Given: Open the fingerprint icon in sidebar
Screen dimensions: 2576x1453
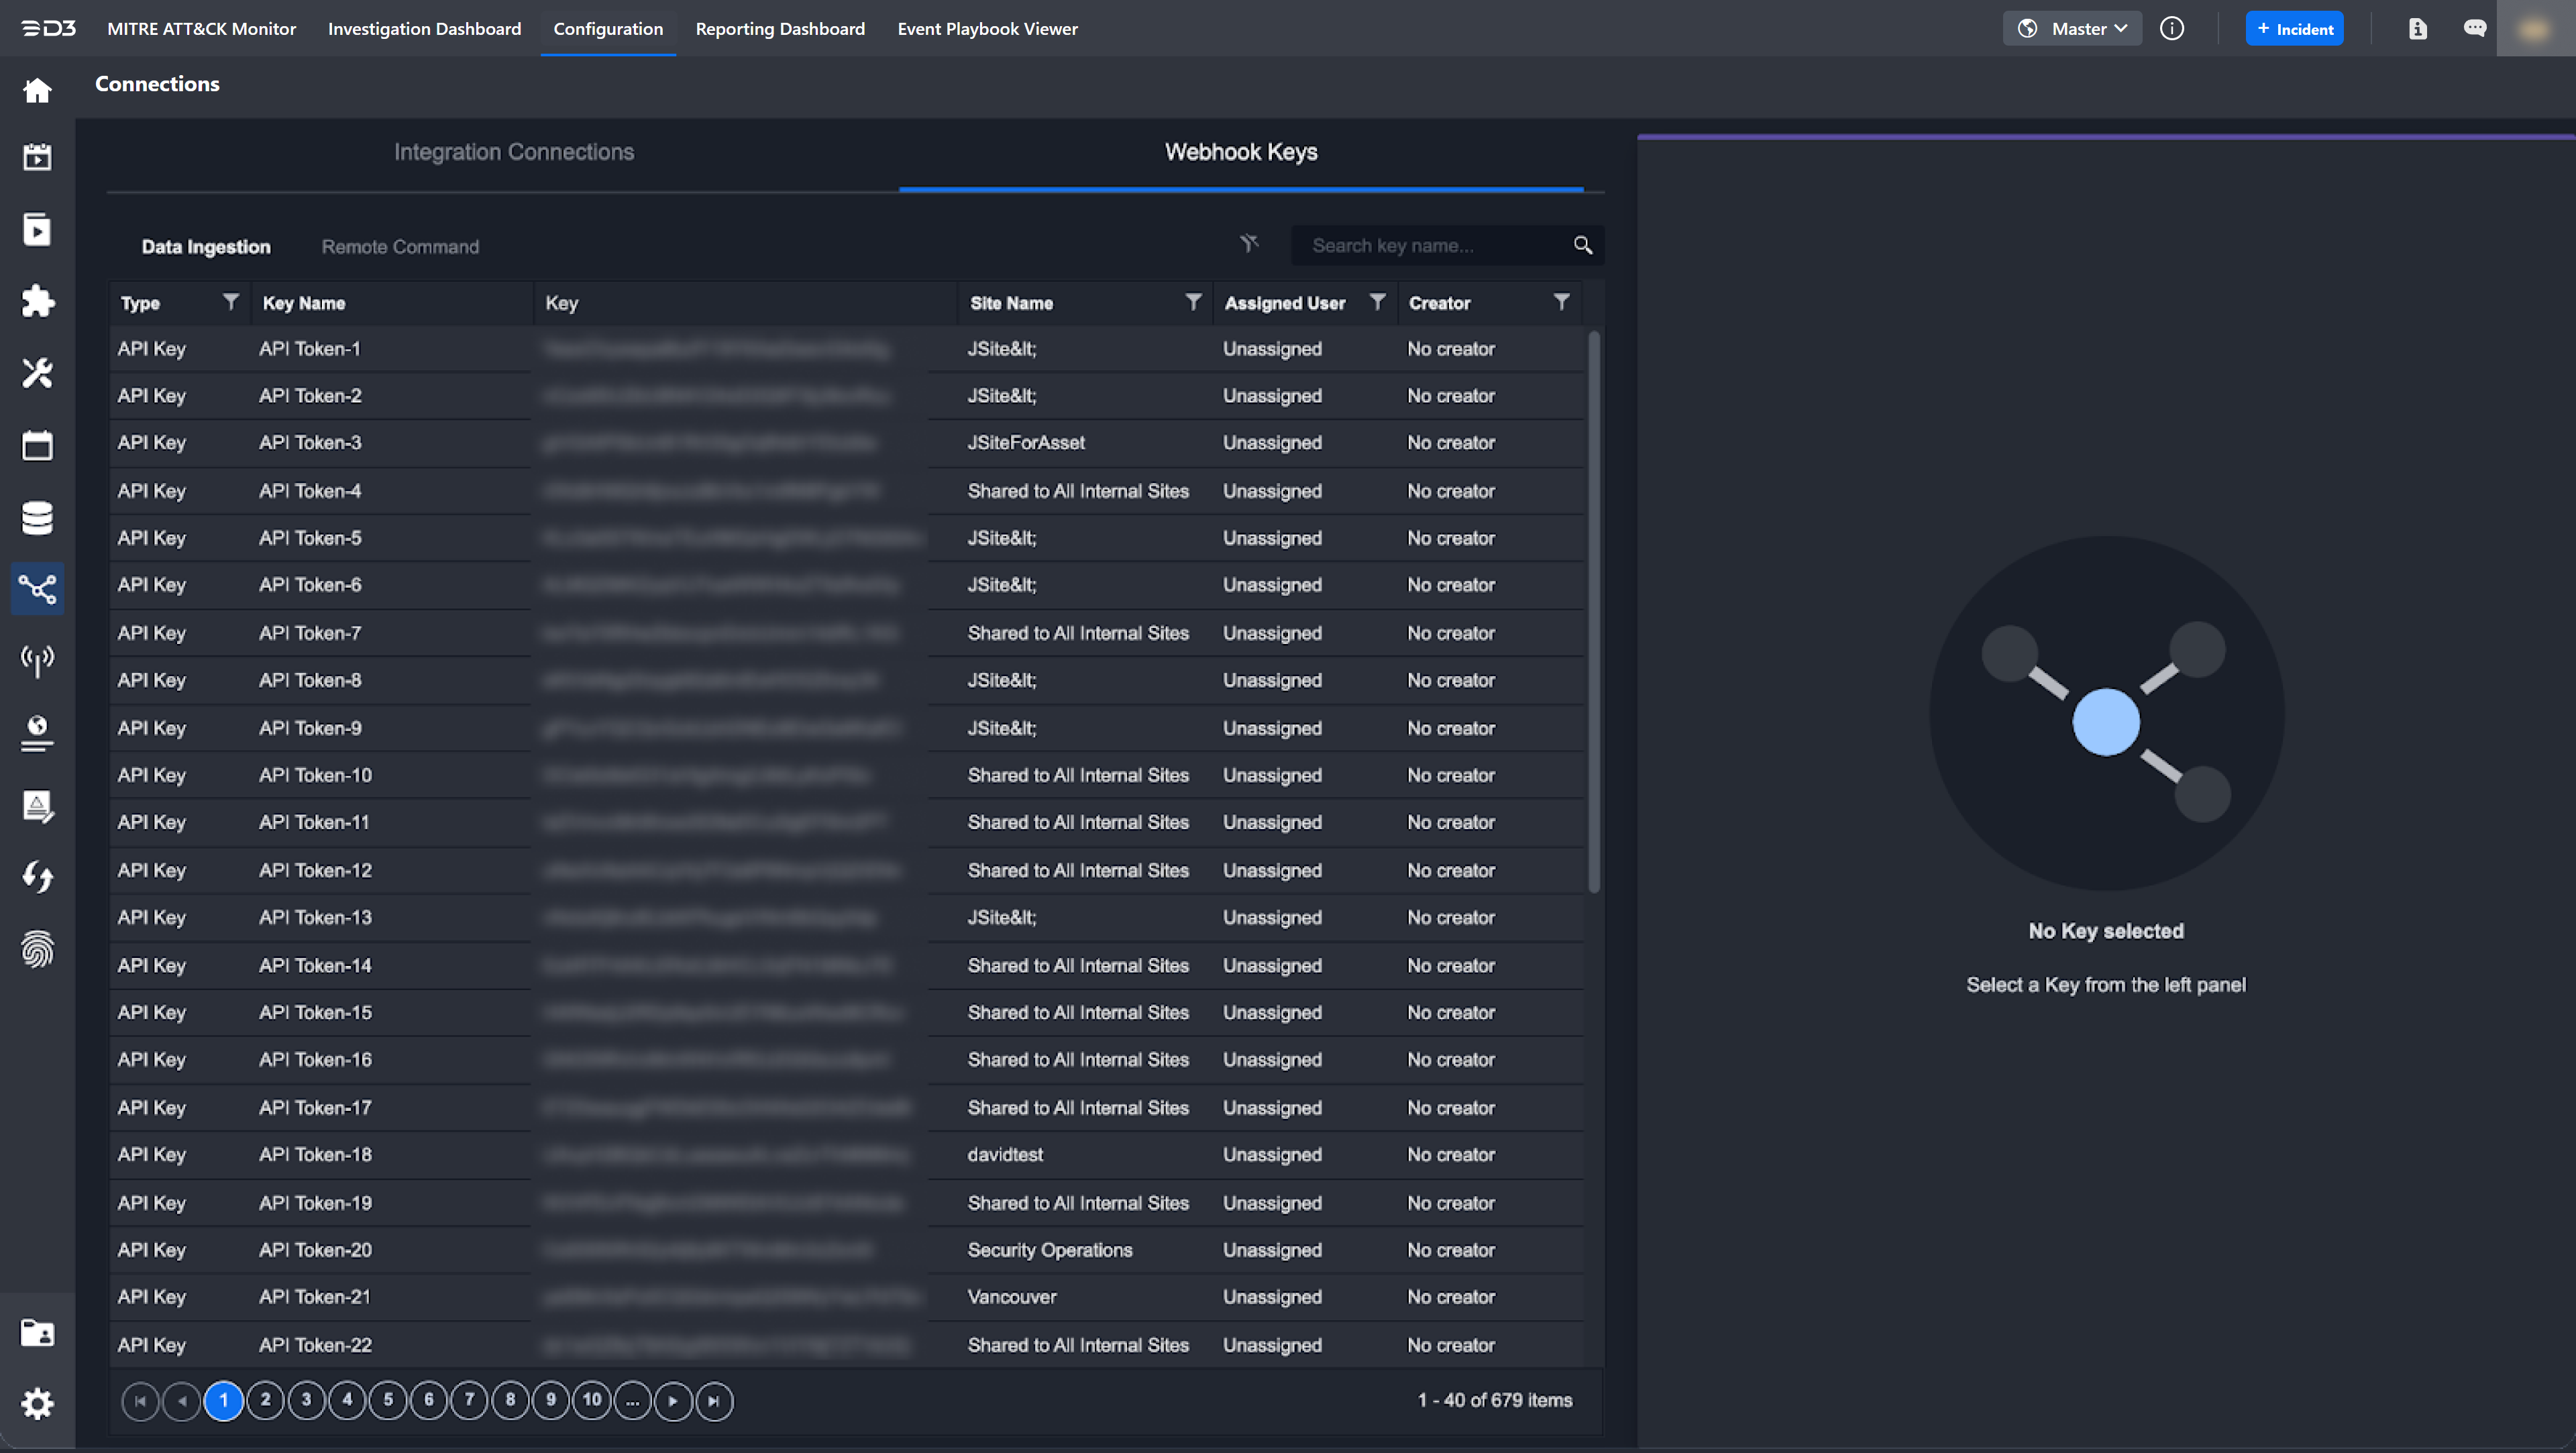Looking at the screenshot, I should tap(37, 949).
